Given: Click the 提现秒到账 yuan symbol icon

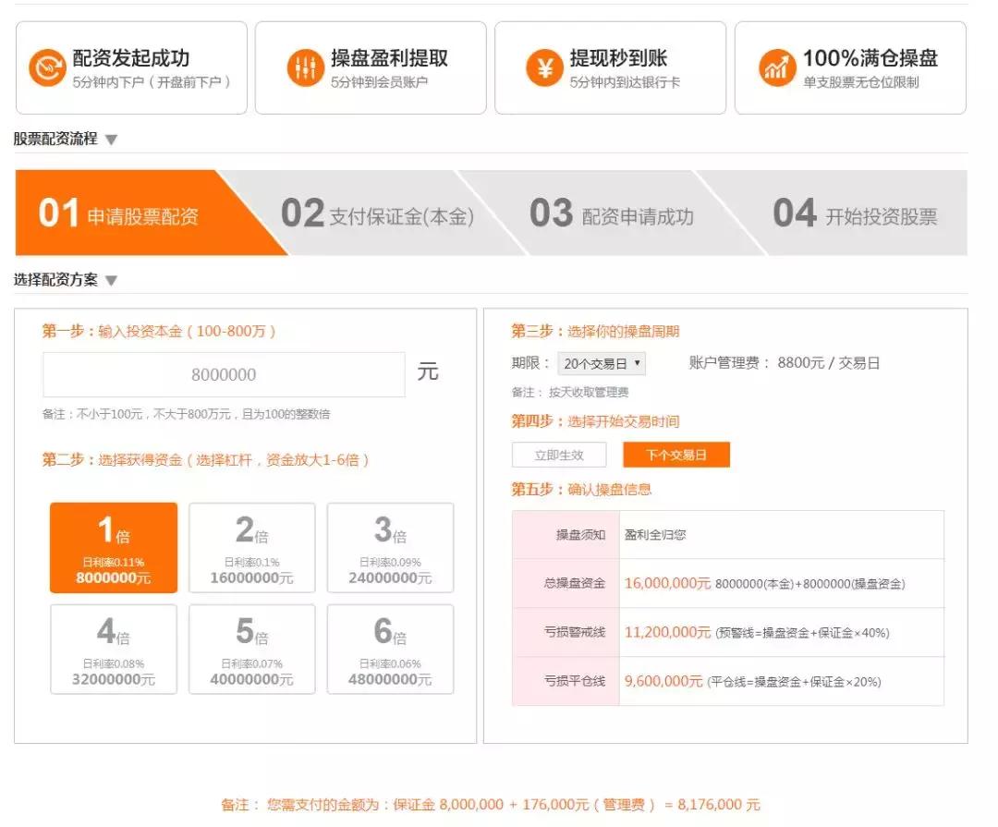Looking at the screenshot, I should click(544, 68).
